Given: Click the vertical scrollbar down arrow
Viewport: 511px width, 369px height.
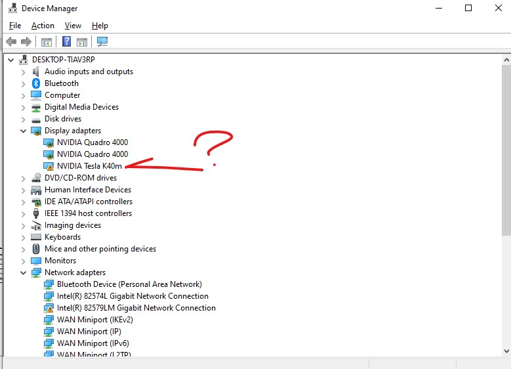Looking at the screenshot, I should click(x=506, y=352).
